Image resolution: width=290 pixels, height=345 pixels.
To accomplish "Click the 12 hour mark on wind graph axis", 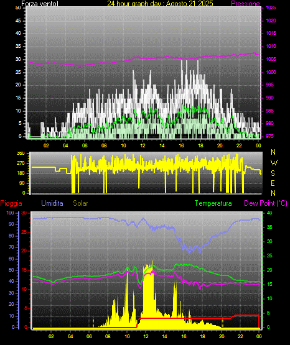I will point(143,145).
